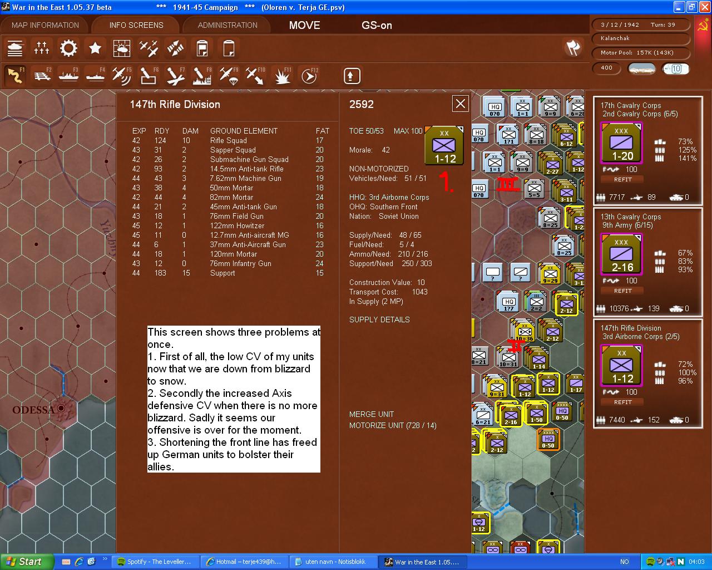Viewport: 712px width, 570px height.
Task: Toggle REFIT on 147th Rifle Division card
Action: pyautogui.click(x=622, y=402)
